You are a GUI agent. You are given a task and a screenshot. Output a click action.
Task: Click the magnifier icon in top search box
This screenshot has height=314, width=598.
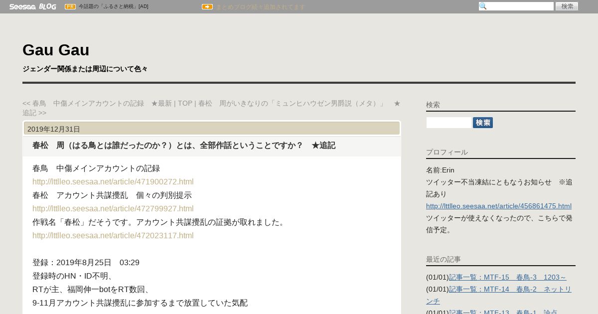pos(482,6)
